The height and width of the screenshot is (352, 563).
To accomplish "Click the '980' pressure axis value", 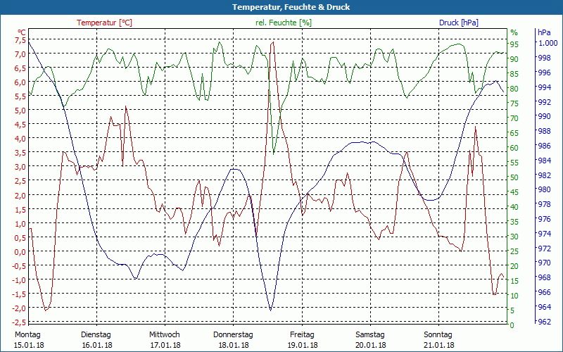I will [x=545, y=189].
